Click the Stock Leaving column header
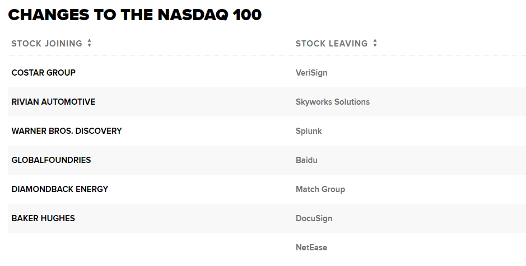This screenshot has height=266, width=526. 332,43
